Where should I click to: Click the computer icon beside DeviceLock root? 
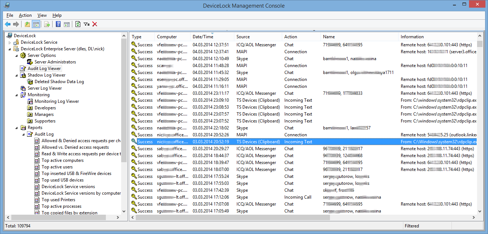point(9,36)
